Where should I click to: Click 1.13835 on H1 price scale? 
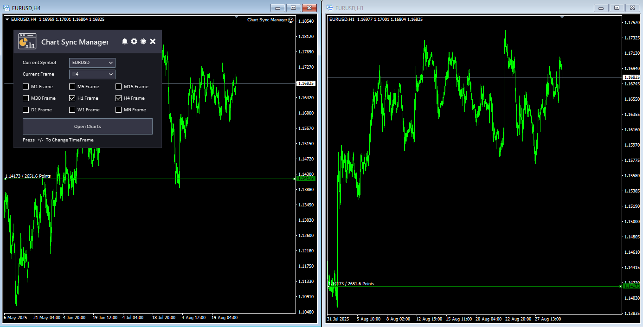pyautogui.click(x=632, y=314)
